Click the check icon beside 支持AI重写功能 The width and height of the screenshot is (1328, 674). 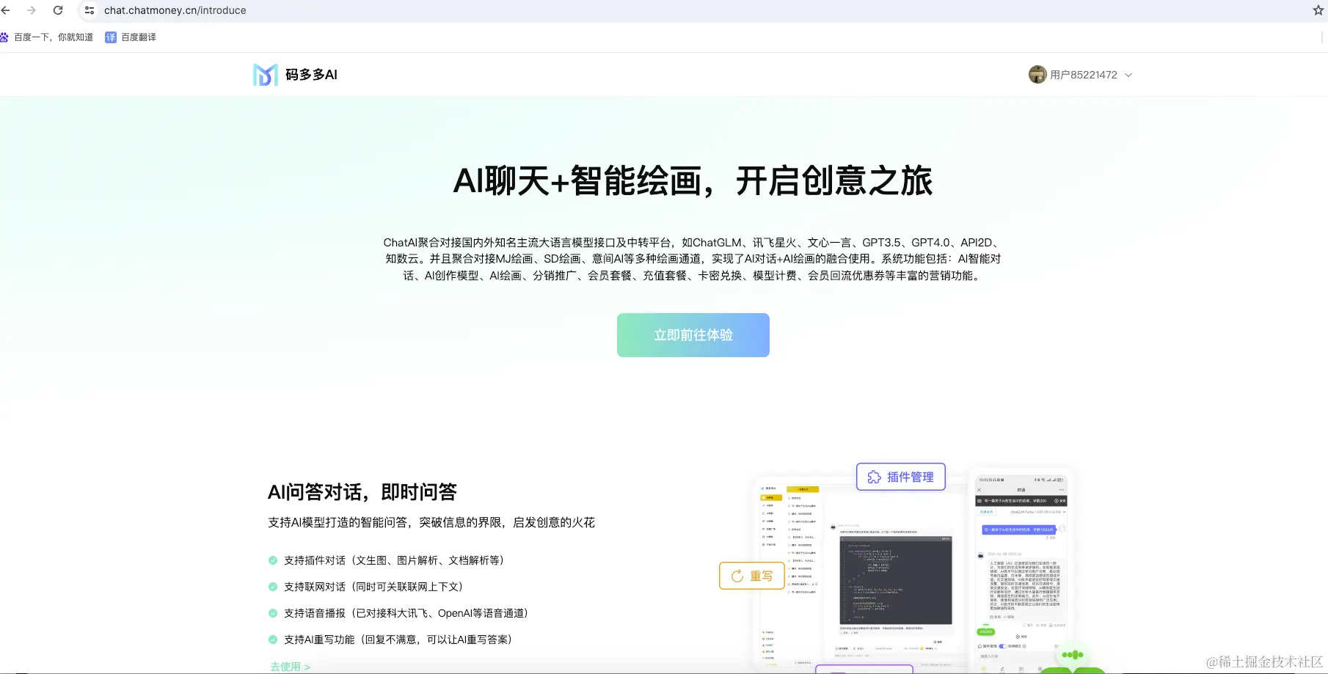coord(273,640)
